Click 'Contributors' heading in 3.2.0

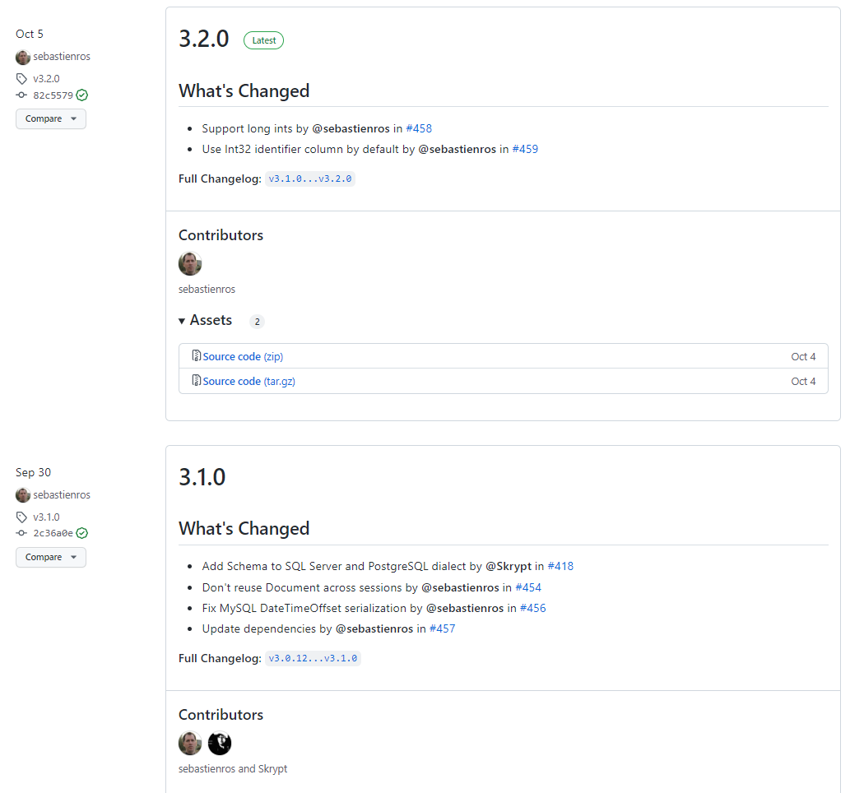221,235
